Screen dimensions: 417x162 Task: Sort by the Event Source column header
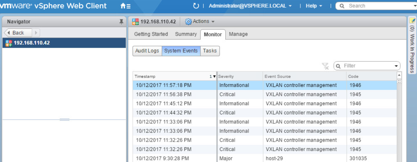(304, 76)
